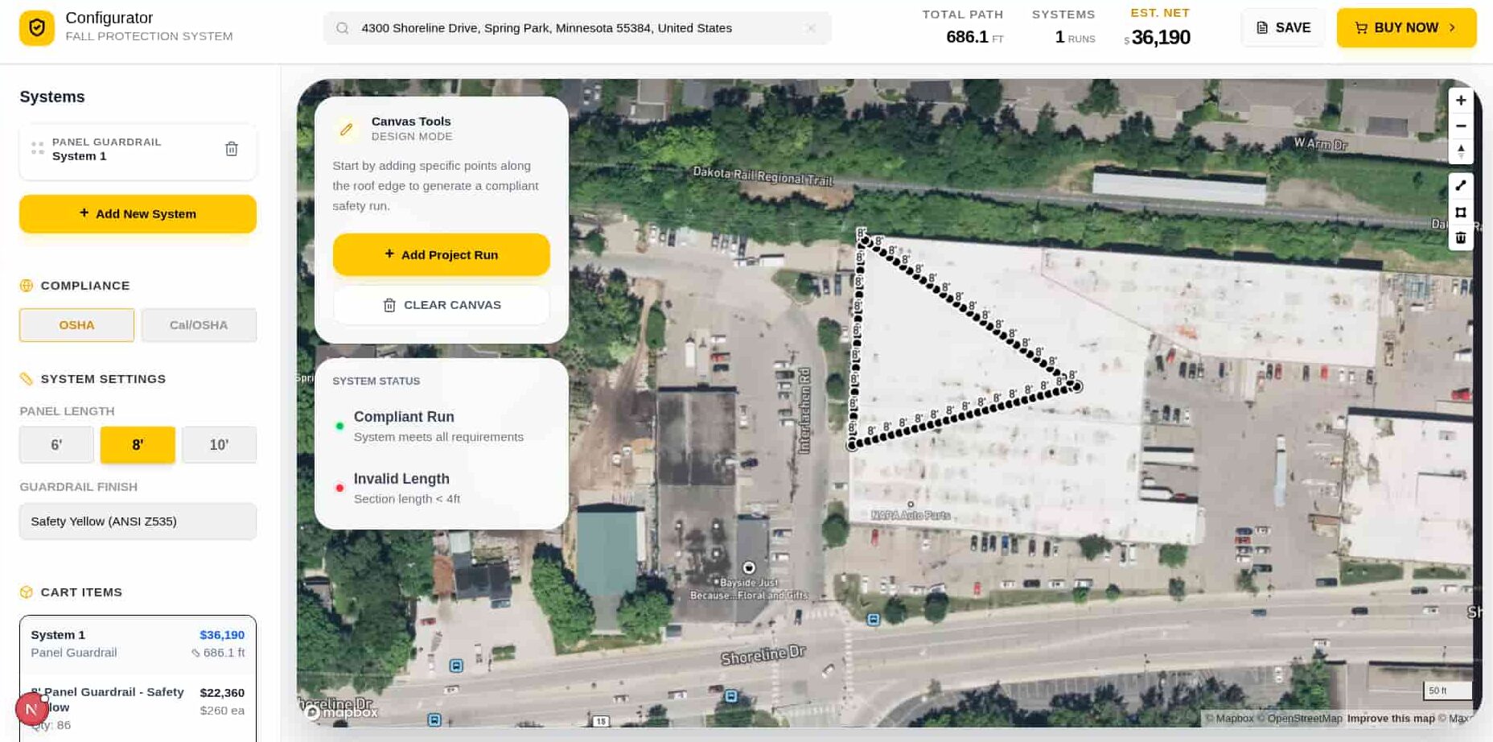
Task: Delete System 1 using its trash icon
Action: [x=232, y=149]
